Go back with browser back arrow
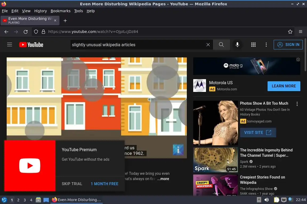Viewport: 307px width, 204px height. [6, 32]
